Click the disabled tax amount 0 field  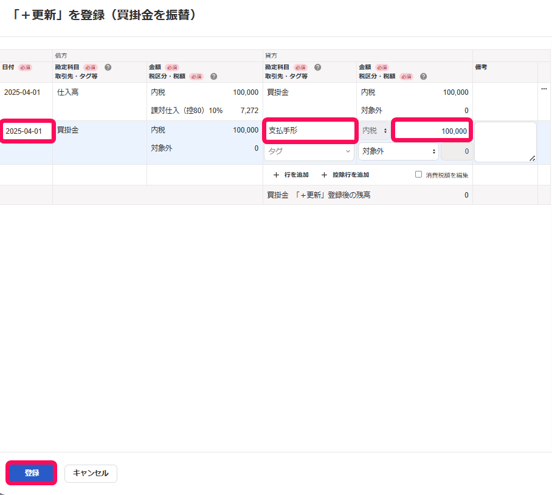[x=457, y=151]
